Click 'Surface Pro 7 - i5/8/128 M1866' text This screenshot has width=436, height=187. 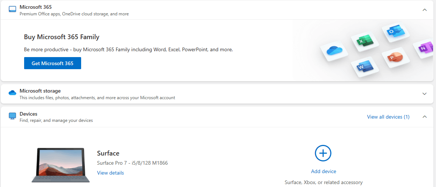132,163
